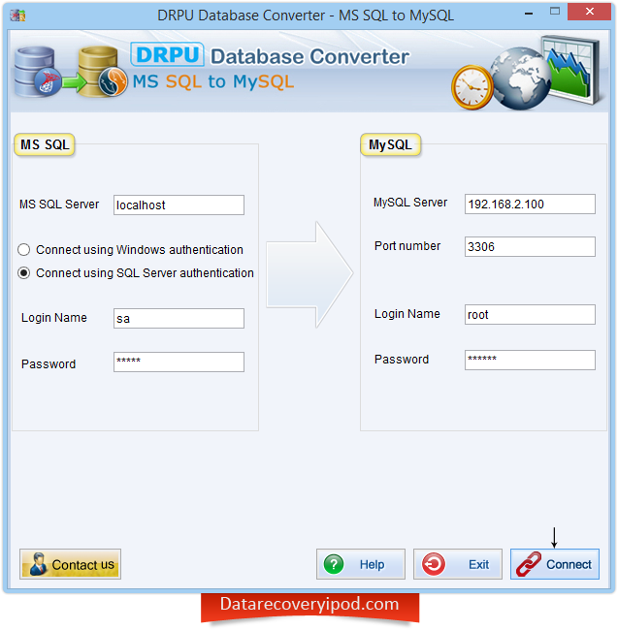Click MySQL Login Name field containing root
Viewport: 618px width, 630px height.
[530, 314]
